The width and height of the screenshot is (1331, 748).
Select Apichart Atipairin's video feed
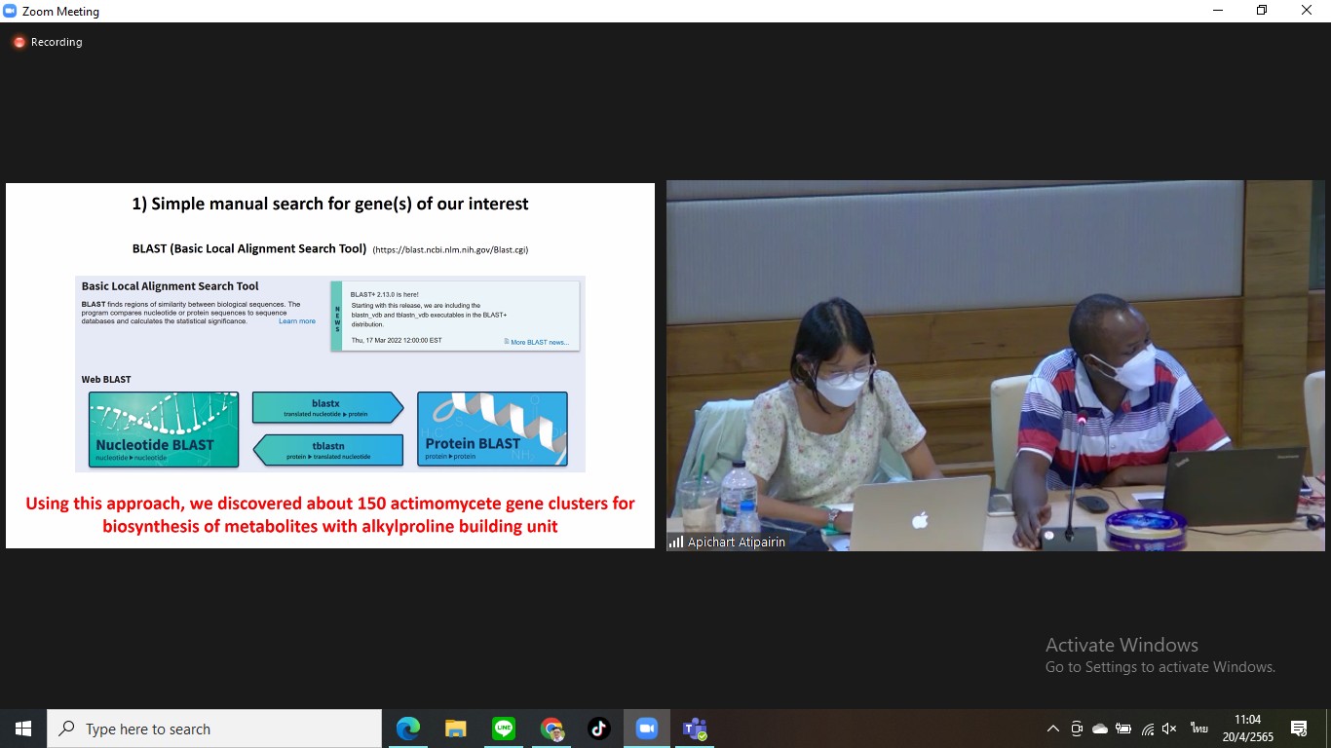point(995,365)
